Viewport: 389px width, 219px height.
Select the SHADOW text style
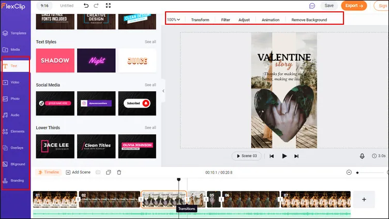[55, 61]
